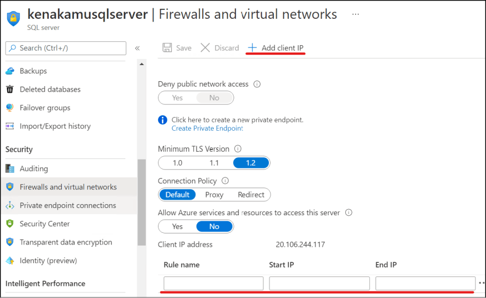The height and width of the screenshot is (298, 486).
Task: Choose Default connection policy
Action: click(x=177, y=195)
